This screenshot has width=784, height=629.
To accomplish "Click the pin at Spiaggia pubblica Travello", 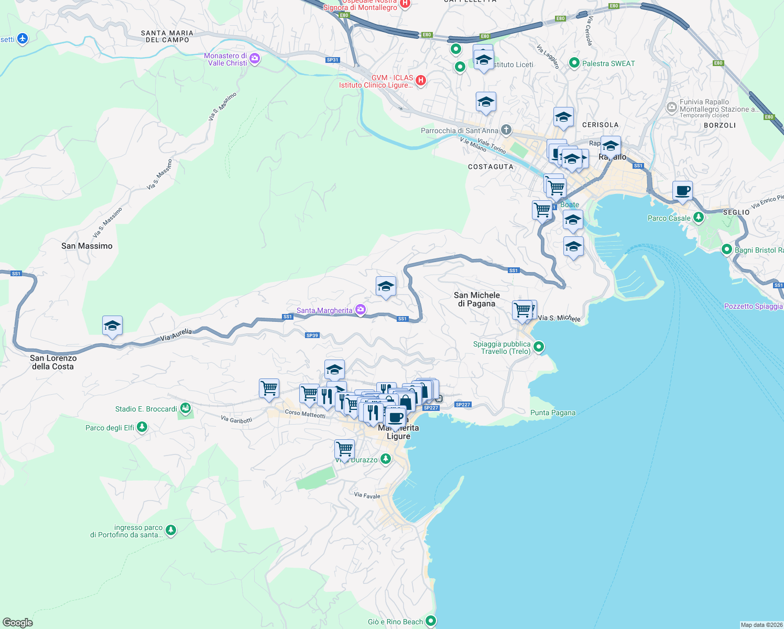I will tap(538, 347).
